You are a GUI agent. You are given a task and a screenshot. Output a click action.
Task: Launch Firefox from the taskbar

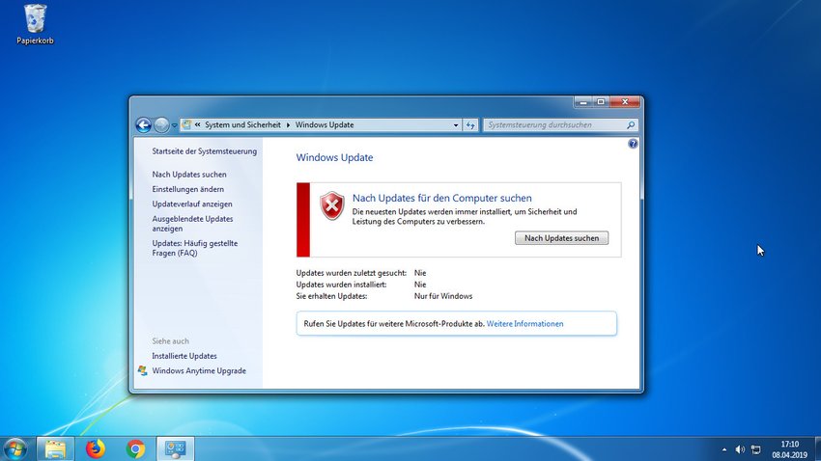coord(96,449)
